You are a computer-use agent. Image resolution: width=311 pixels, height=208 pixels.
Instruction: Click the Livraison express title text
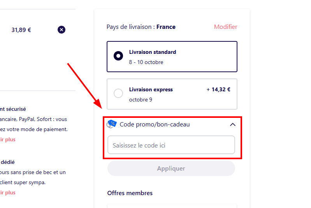[151, 89]
